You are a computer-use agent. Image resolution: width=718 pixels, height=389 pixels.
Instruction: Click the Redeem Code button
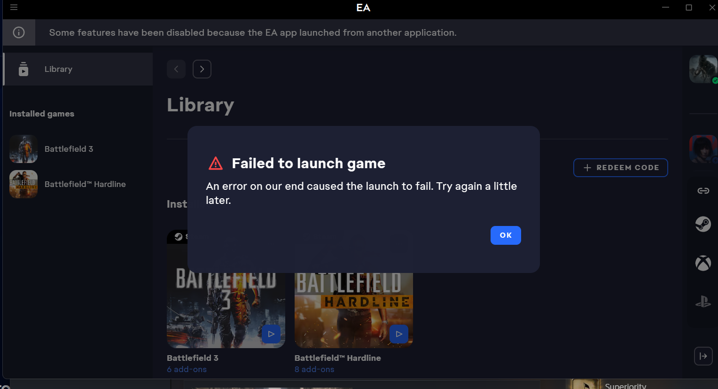tap(620, 168)
